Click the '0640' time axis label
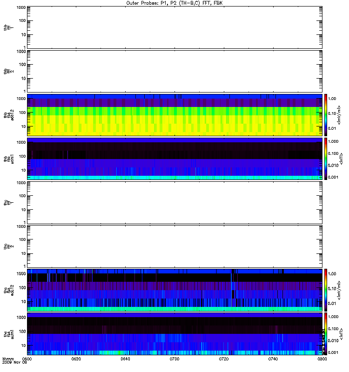The image size is (349, 372). pyautogui.click(x=125, y=359)
